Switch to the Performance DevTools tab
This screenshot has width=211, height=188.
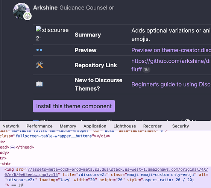pos(39,126)
